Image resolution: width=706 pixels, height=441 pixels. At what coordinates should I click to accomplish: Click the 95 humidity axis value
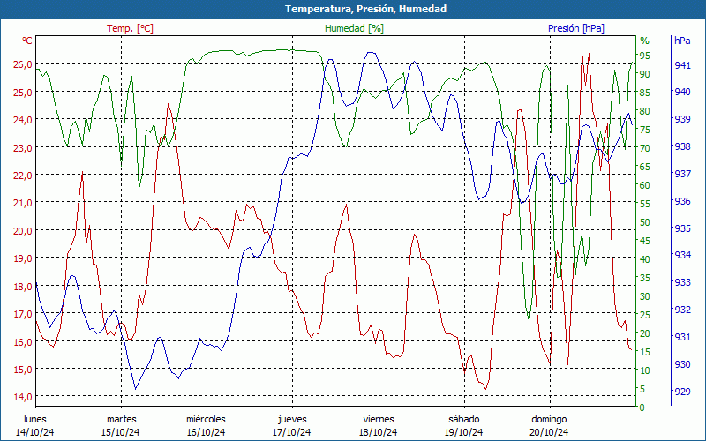[x=645, y=56]
